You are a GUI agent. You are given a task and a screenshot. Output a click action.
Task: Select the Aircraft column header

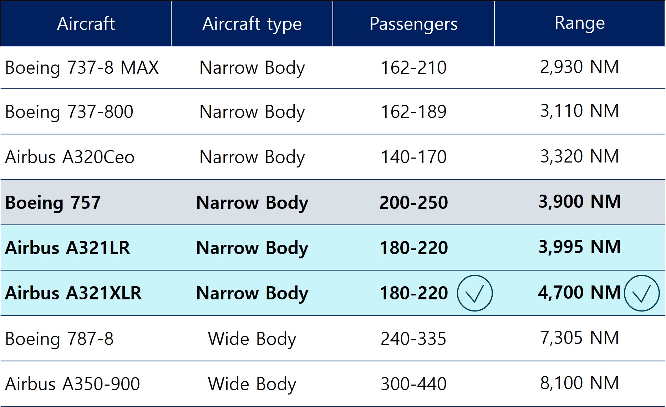tap(86, 24)
